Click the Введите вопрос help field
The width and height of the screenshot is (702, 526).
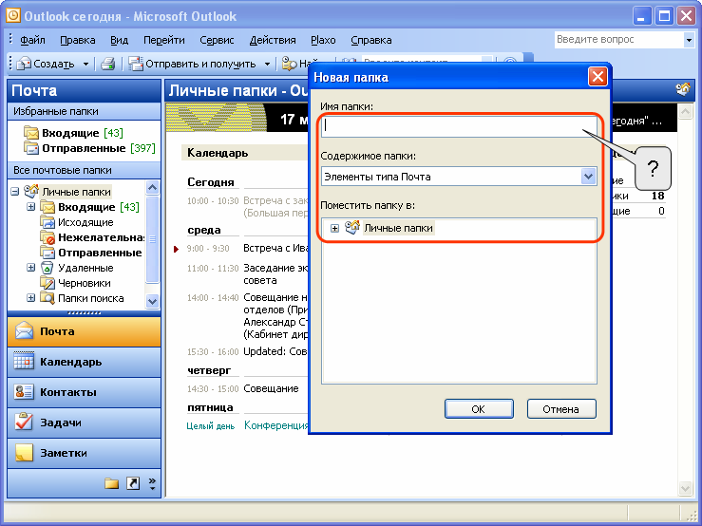coord(618,39)
